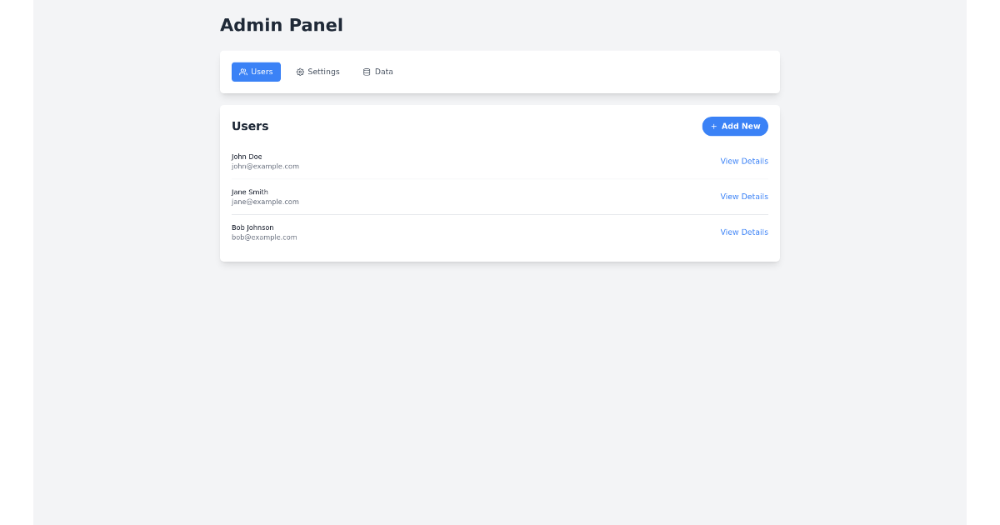Image resolution: width=1000 pixels, height=525 pixels.
Task: Click the gear icon on the Settings tab
Action: [x=301, y=72]
